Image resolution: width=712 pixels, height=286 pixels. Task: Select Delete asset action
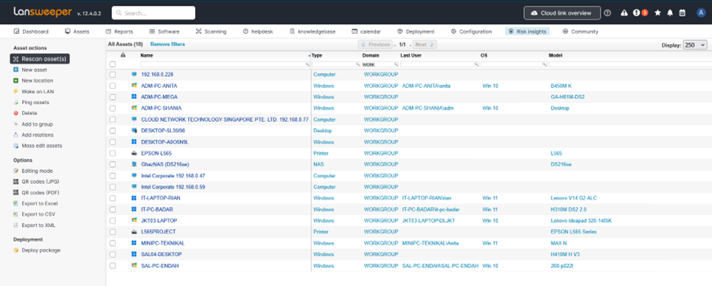[x=30, y=113]
